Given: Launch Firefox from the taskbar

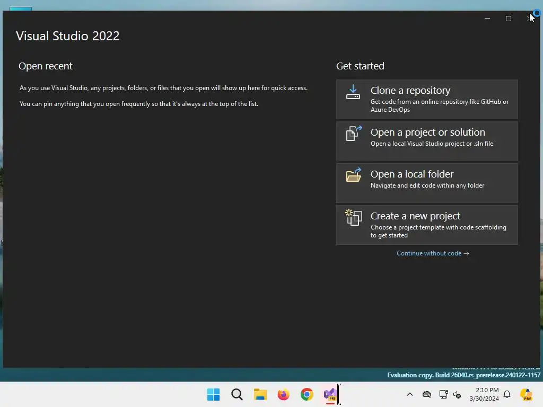Looking at the screenshot, I should 283,394.
